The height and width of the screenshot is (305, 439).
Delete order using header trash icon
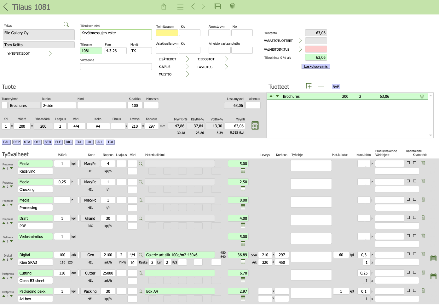click(232, 6)
